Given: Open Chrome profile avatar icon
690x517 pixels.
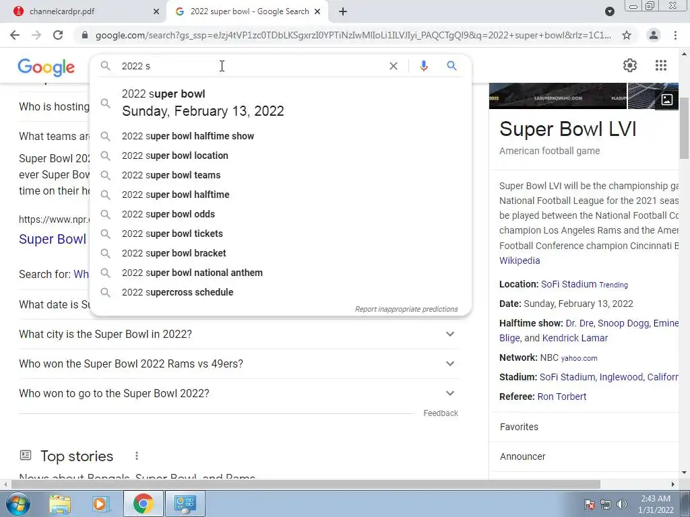Looking at the screenshot, I should point(654,35).
